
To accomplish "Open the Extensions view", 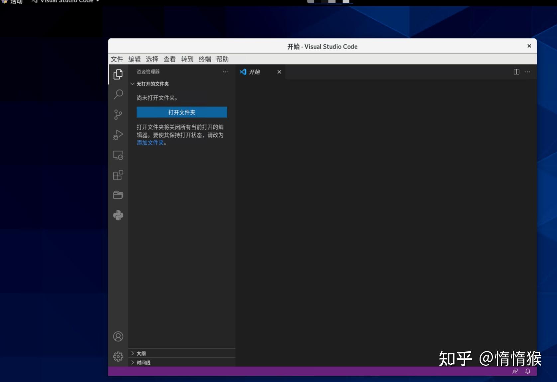I will tap(118, 175).
